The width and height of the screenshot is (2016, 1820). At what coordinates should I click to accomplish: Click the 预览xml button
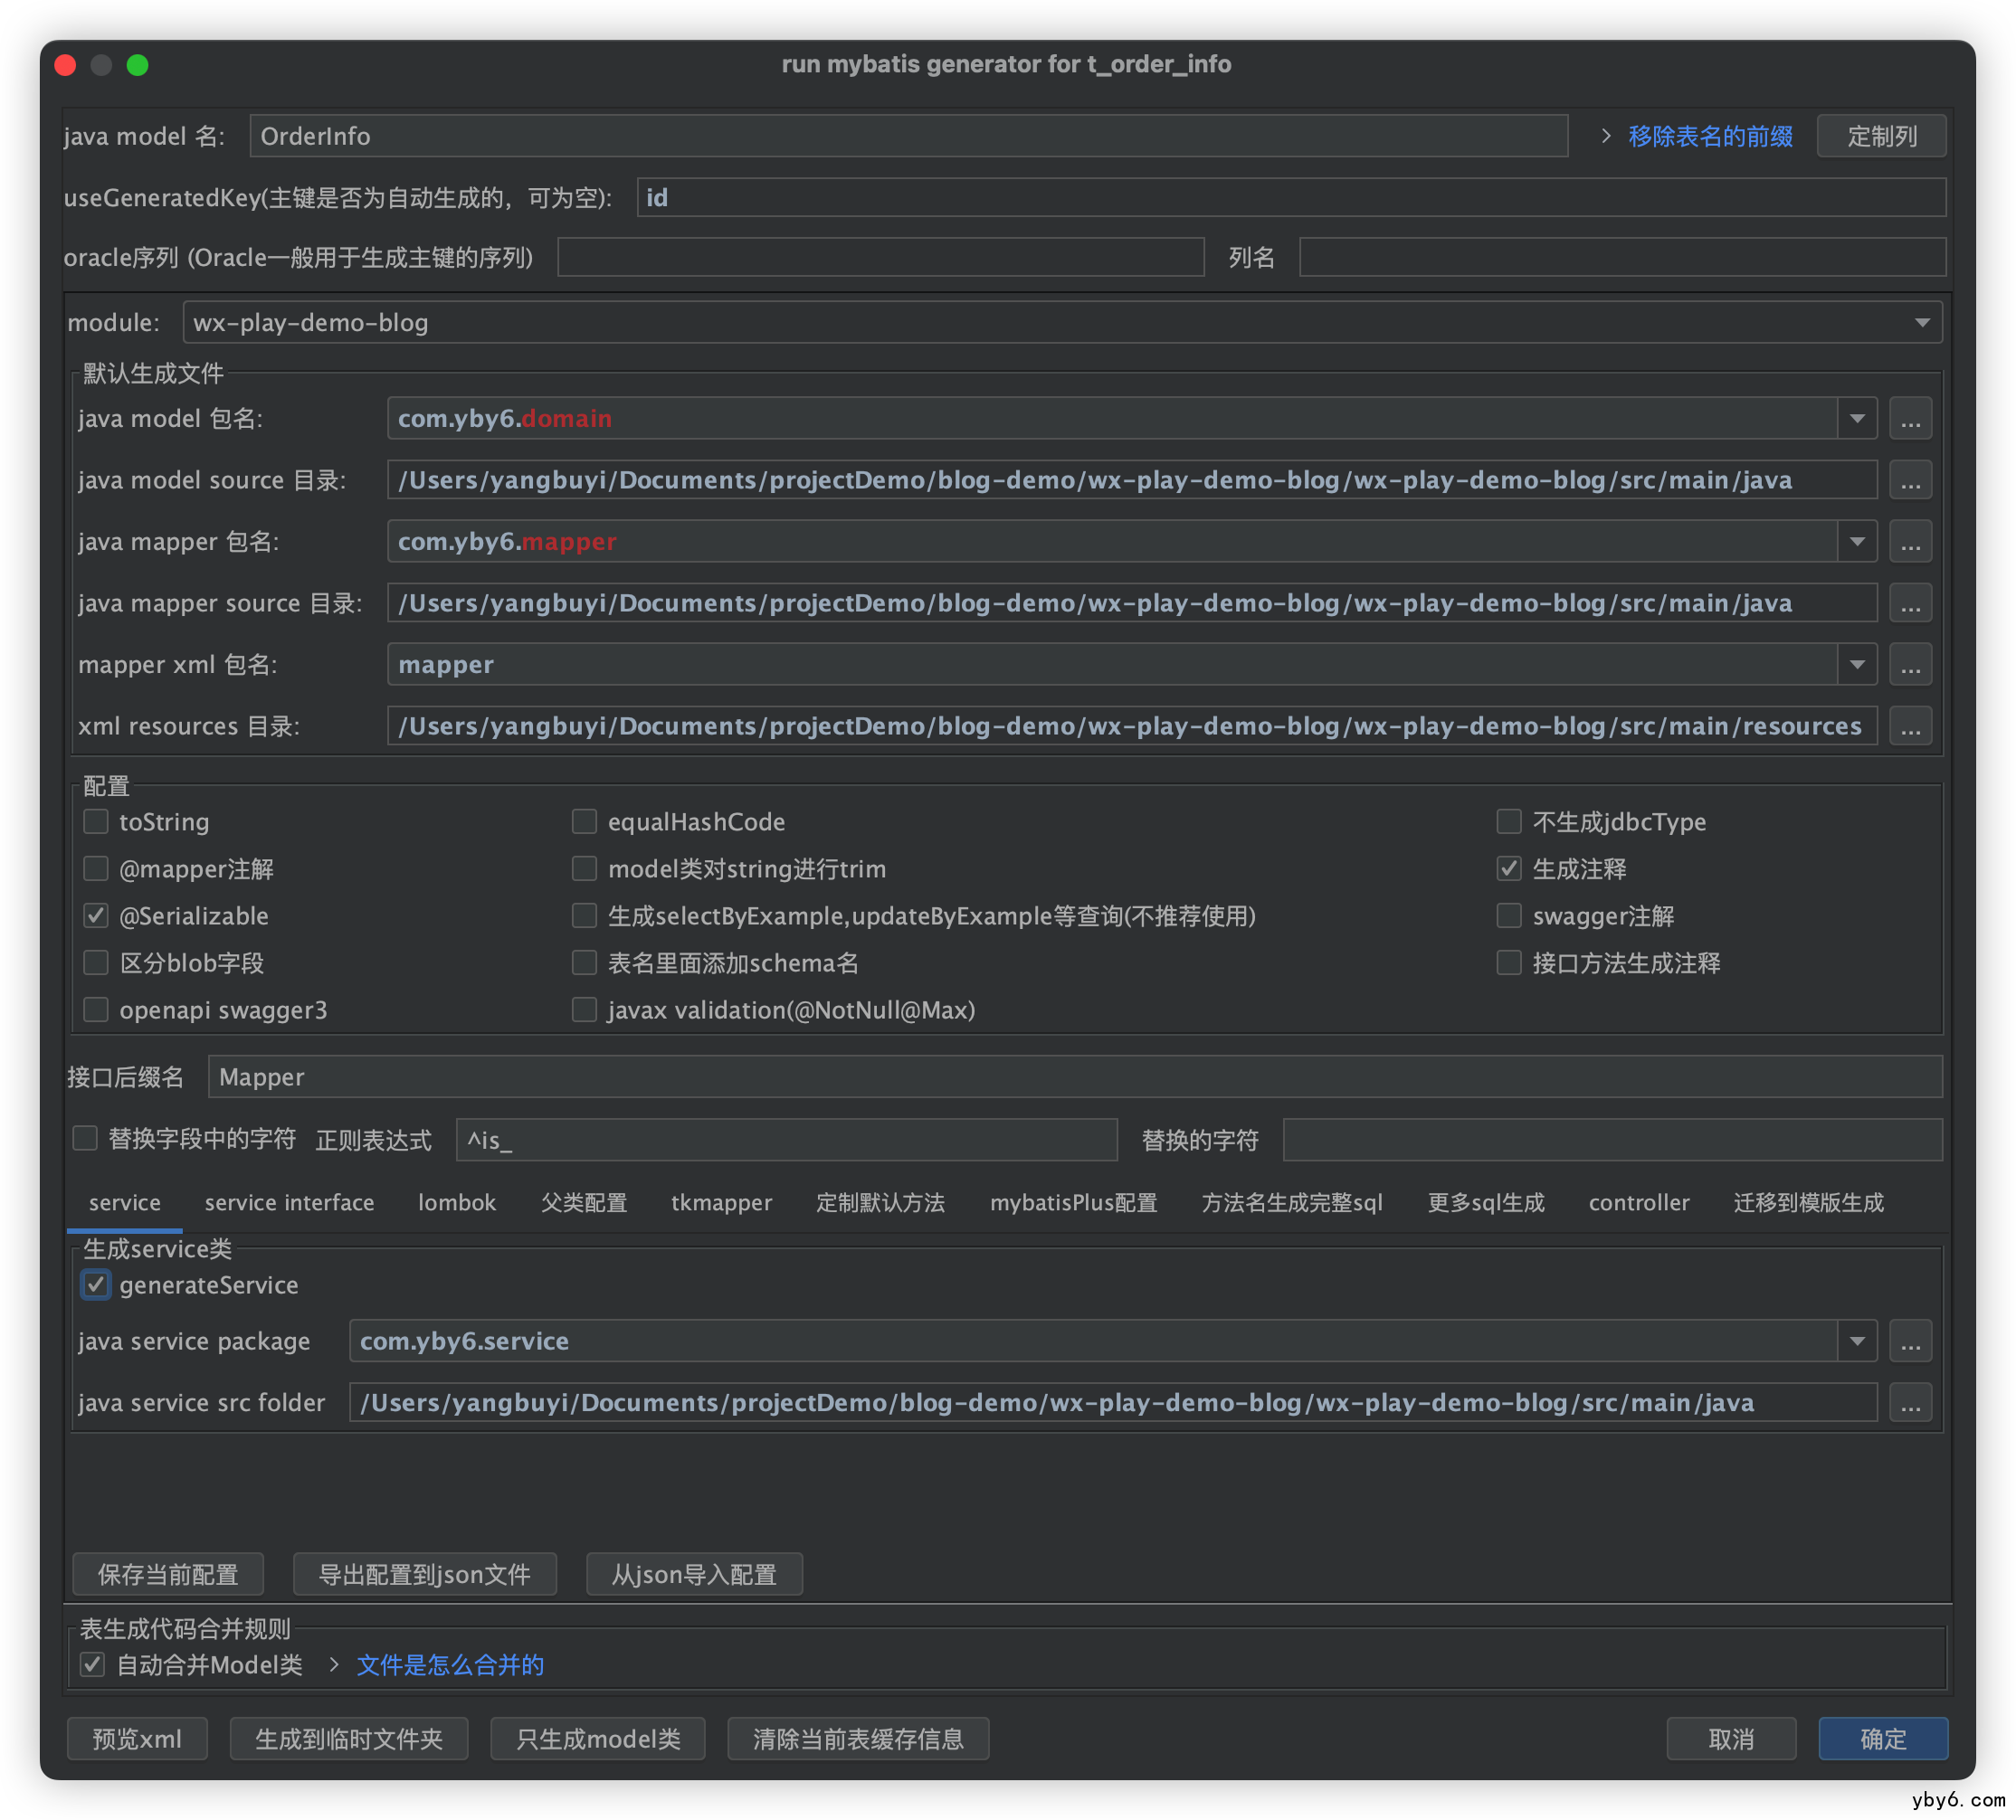point(137,1739)
